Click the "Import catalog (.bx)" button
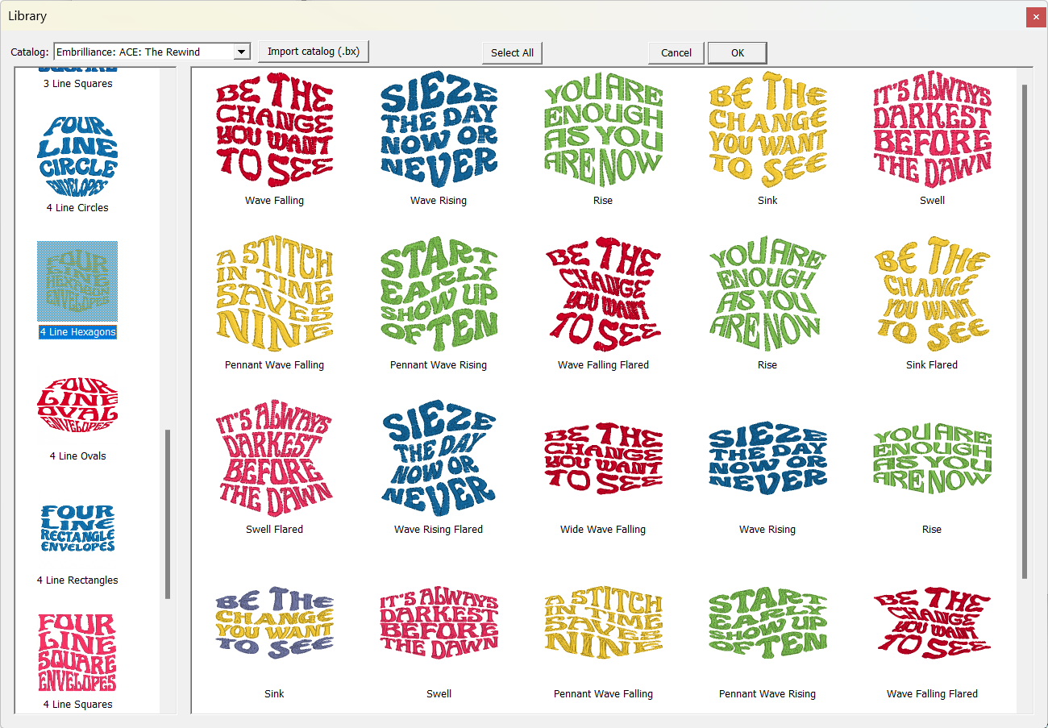 (314, 52)
